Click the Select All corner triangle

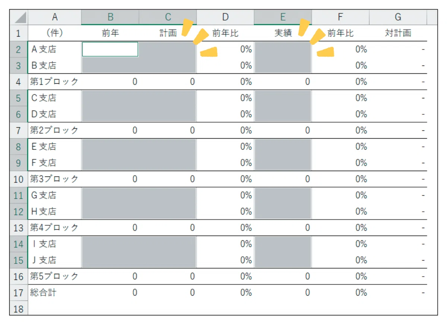(x=19, y=17)
